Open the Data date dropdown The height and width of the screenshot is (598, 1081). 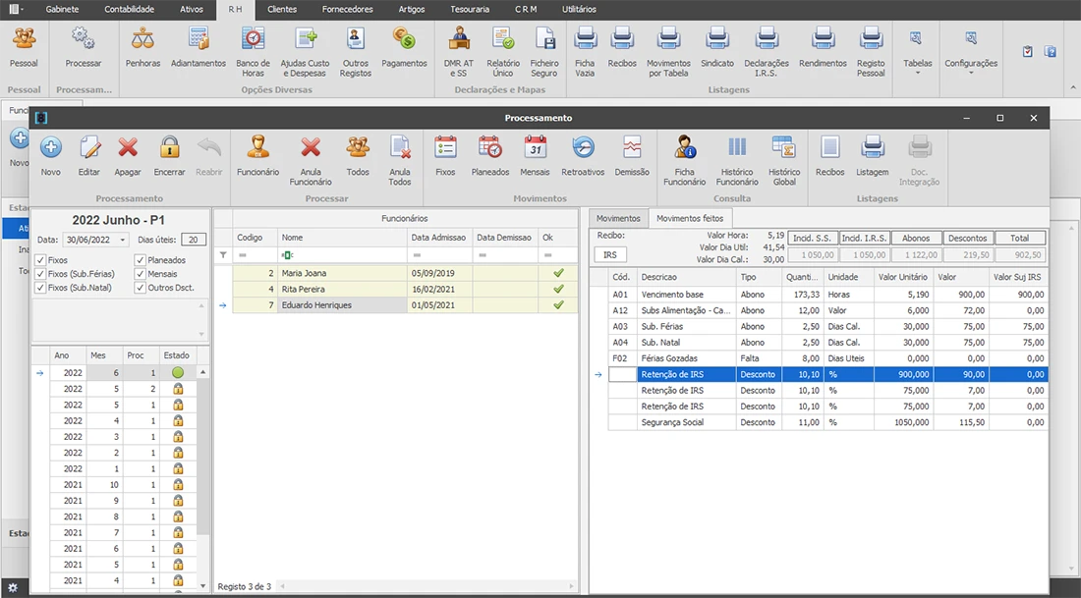(x=122, y=240)
